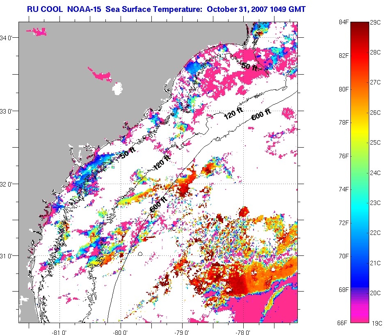Click the "23C" colorbar label

pyautogui.click(x=375, y=203)
